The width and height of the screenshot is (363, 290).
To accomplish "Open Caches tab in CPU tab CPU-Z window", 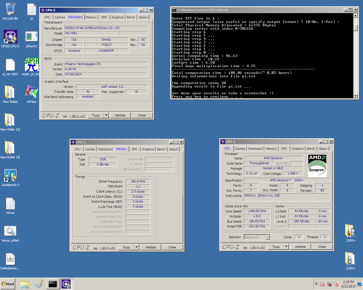I will (240, 149).
